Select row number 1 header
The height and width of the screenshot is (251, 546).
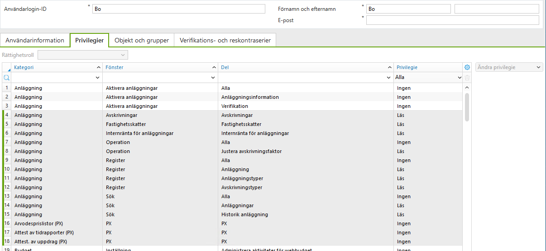point(7,88)
